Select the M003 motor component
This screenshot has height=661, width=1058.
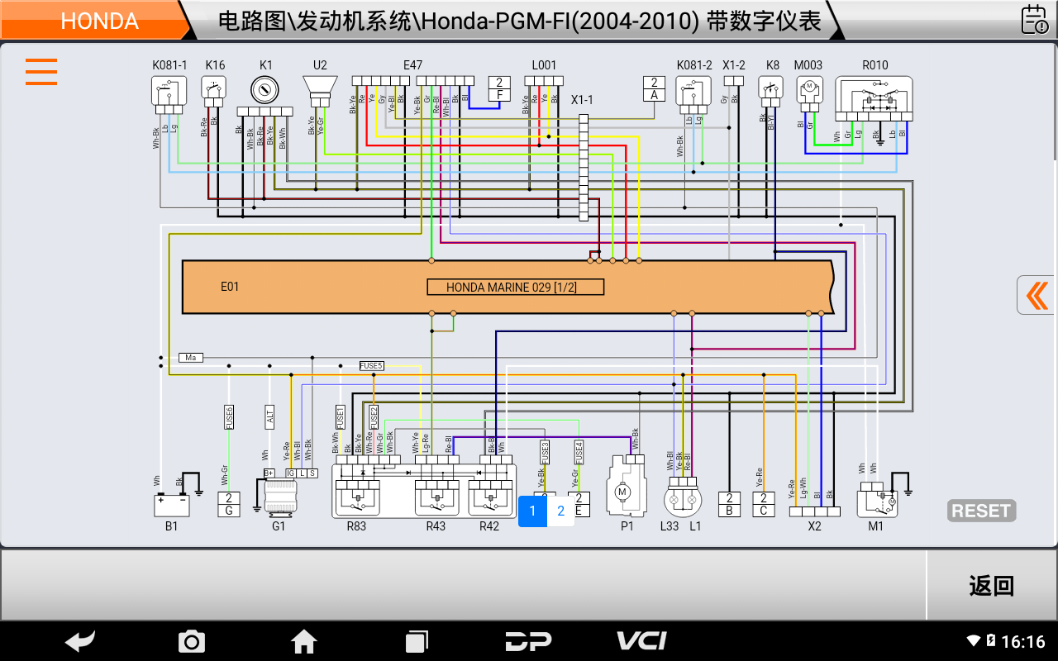[x=808, y=93]
